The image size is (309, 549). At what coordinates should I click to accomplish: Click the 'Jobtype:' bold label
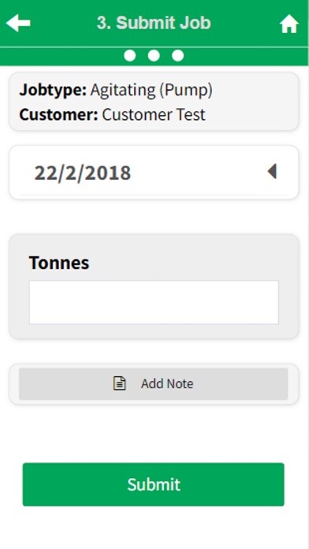[x=53, y=90]
